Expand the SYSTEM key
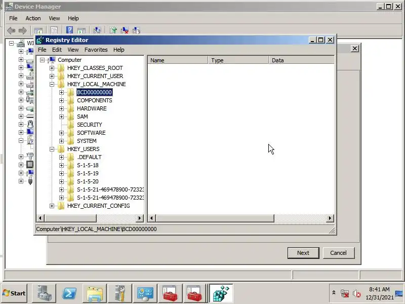 61,141
